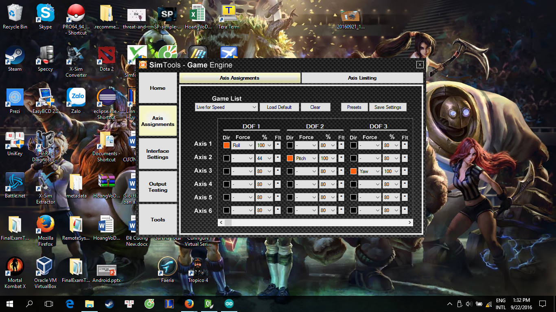The width and height of the screenshot is (556, 312).
Task: Open the Game List dropdown
Action: click(x=226, y=107)
